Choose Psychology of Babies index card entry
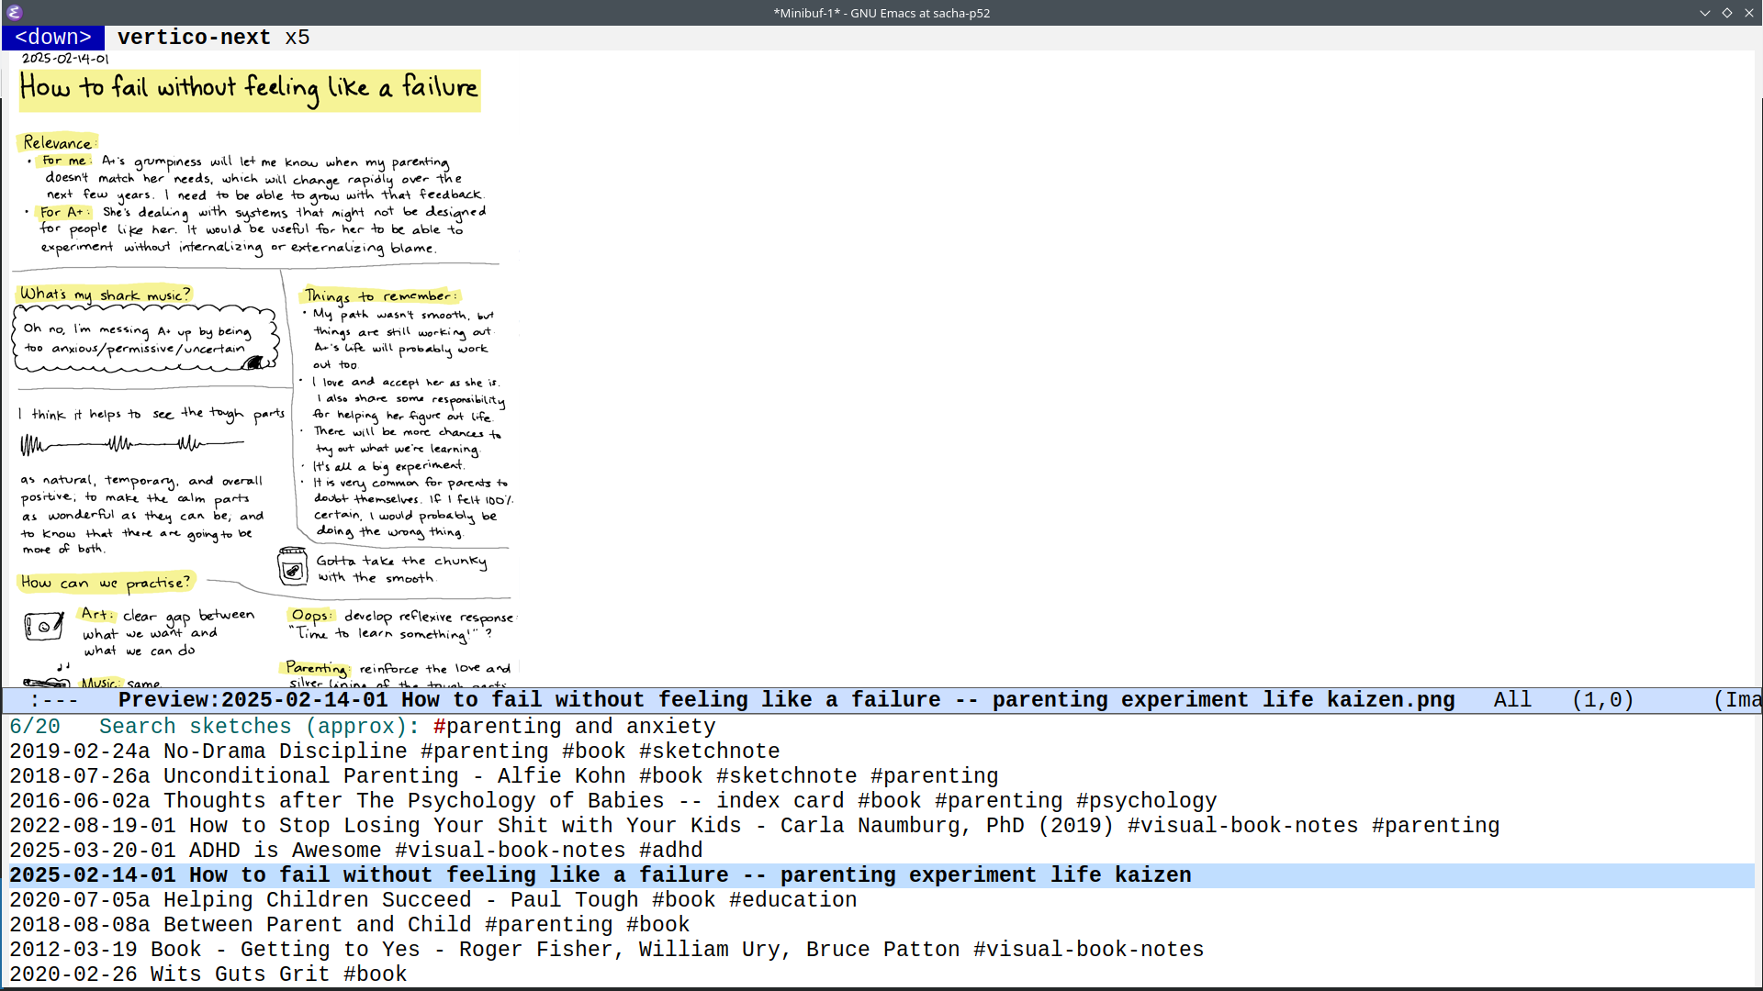The image size is (1763, 991). pos(612,801)
